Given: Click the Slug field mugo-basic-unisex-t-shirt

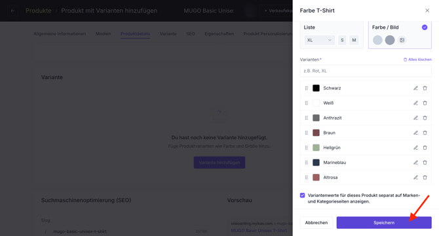Looking at the screenshot, I should pyautogui.click(x=126, y=231).
